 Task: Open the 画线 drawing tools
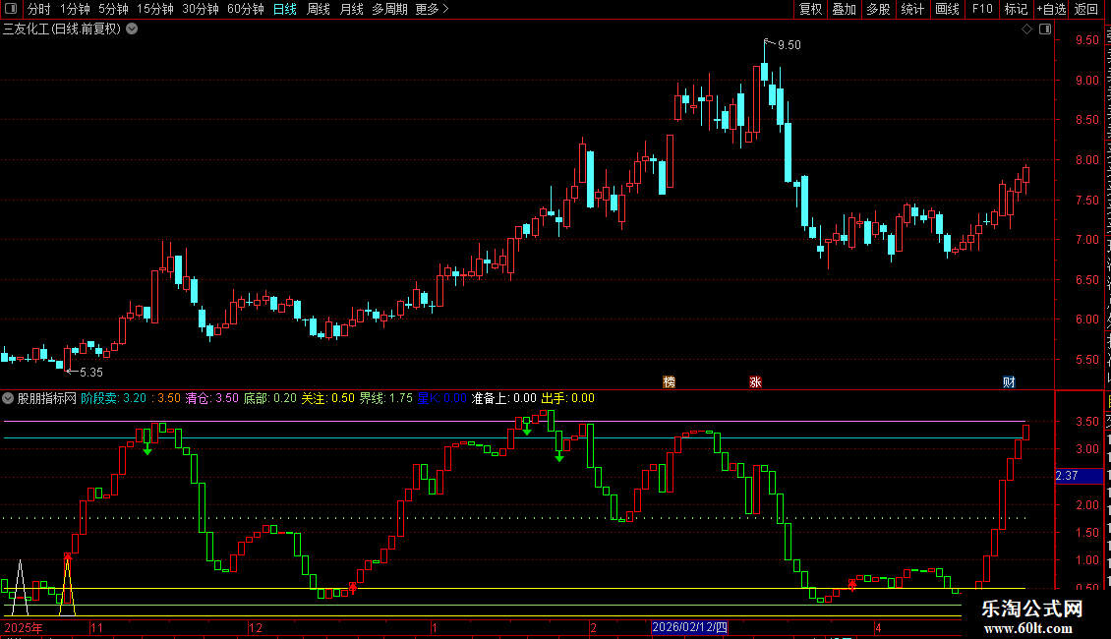click(948, 9)
